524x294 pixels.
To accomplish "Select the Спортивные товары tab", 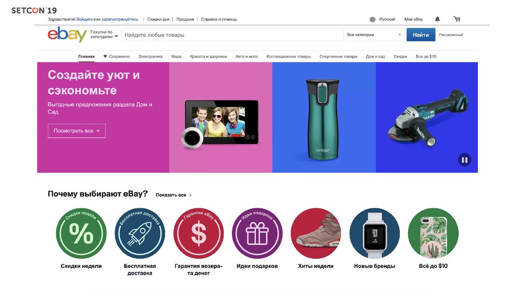I will coord(338,56).
